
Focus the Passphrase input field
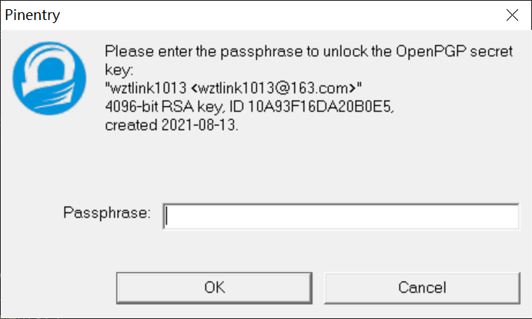tap(341, 217)
